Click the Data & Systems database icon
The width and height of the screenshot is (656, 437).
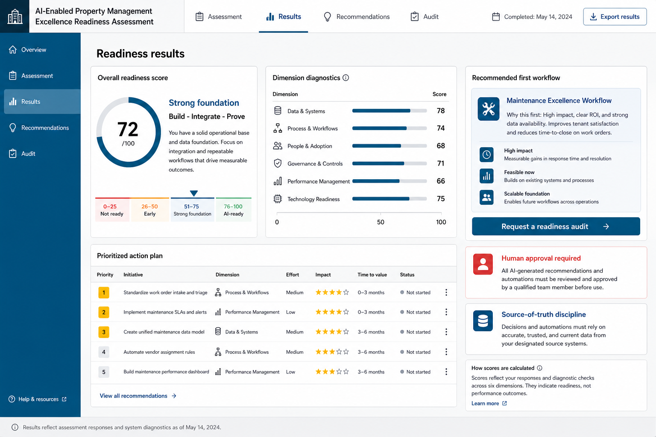tap(278, 111)
